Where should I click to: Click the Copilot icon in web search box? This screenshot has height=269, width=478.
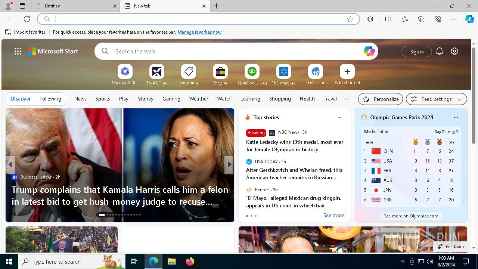[369, 51]
